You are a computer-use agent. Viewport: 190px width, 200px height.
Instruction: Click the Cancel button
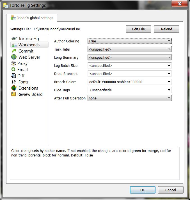171,190
